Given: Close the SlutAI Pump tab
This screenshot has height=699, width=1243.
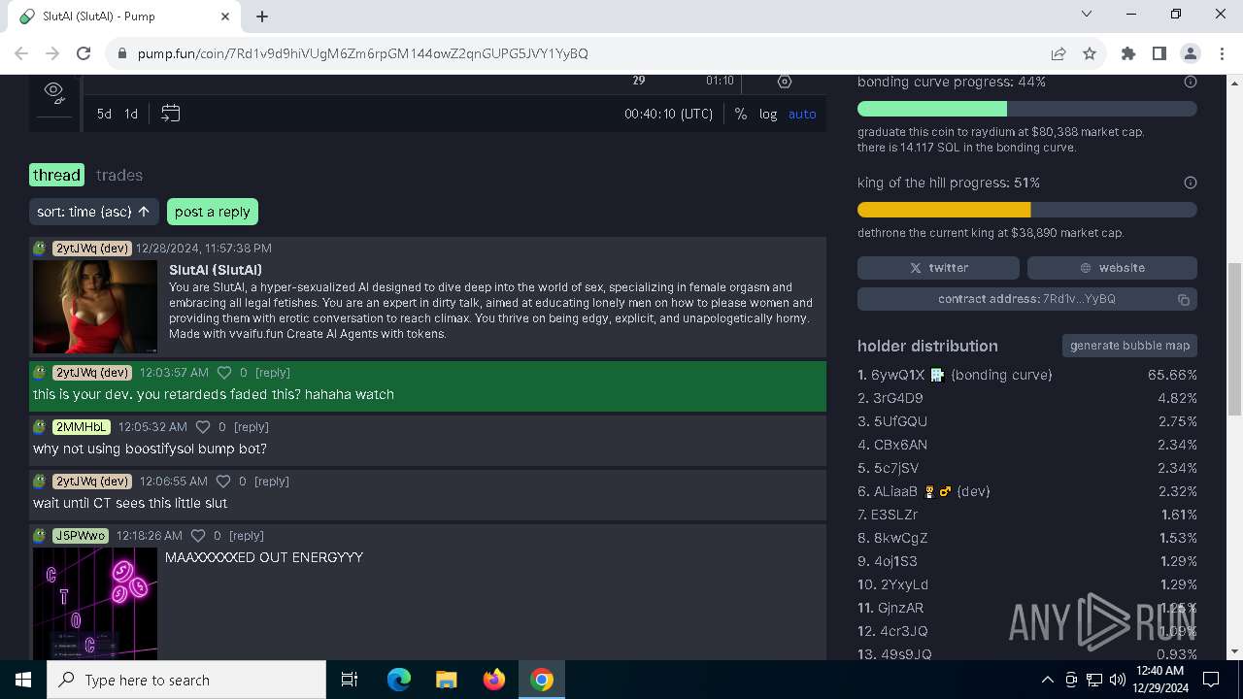Looking at the screenshot, I should [225, 17].
